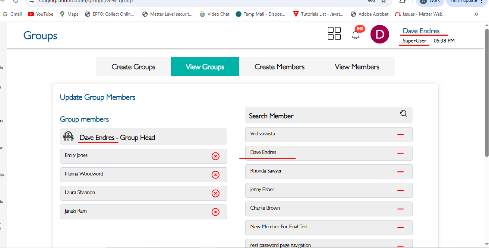The height and width of the screenshot is (248, 489).
Task: Remove Janaki Ram from group
Action: (215, 212)
